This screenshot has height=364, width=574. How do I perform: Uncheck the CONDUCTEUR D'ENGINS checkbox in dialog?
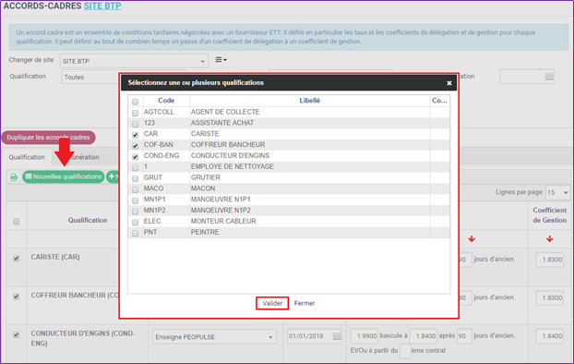(136, 157)
